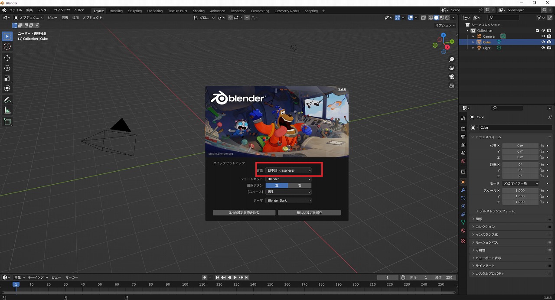Open the theme dropdown showing Blender Dark
The height and width of the screenshot is (300, 555).
(288, 201)
